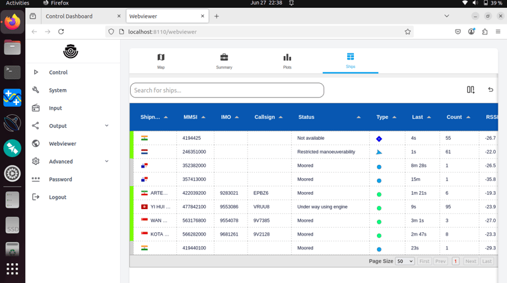Click the diamond type icon for MMSI 4194425
Image resolution: width=507 pixels, height=283 pixels.
coord(379,139)
